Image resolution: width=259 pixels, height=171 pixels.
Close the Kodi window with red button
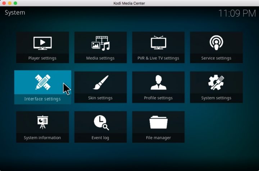pos(4,3)
